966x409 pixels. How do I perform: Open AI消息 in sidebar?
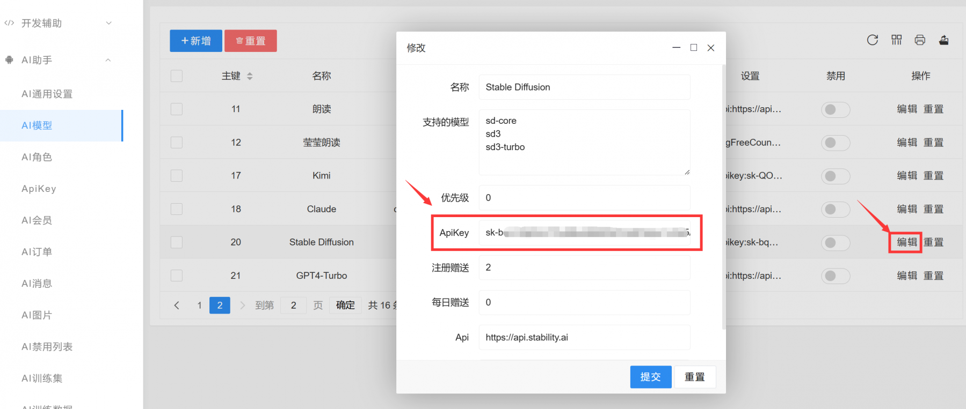(x=37, y=284)
